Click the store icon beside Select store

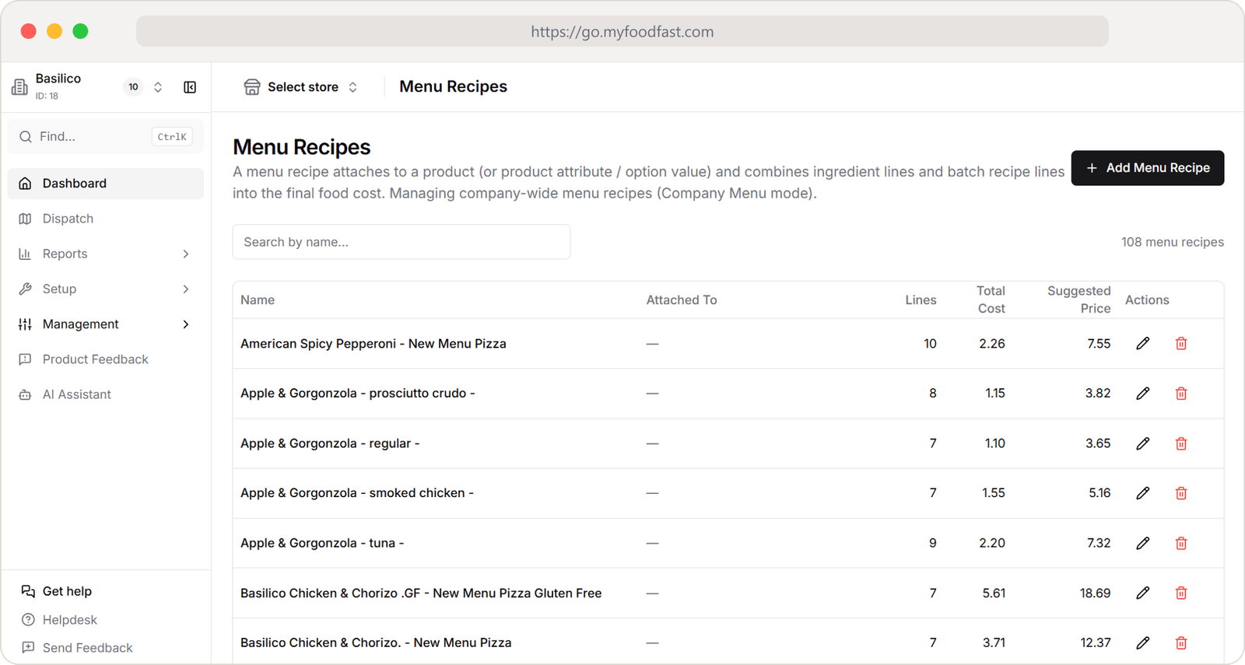[x=252, y=87]
